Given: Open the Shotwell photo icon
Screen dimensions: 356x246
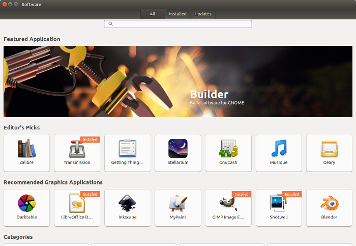Looking at the screenshot, I should (278, 203).
